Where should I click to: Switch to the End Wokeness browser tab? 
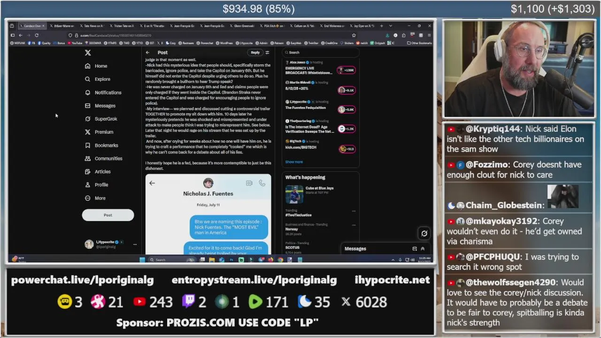(333, 26)
